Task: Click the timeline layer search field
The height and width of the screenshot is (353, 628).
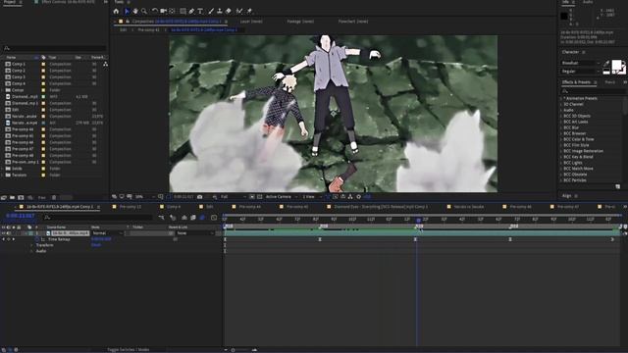Action: click(98, 218)
